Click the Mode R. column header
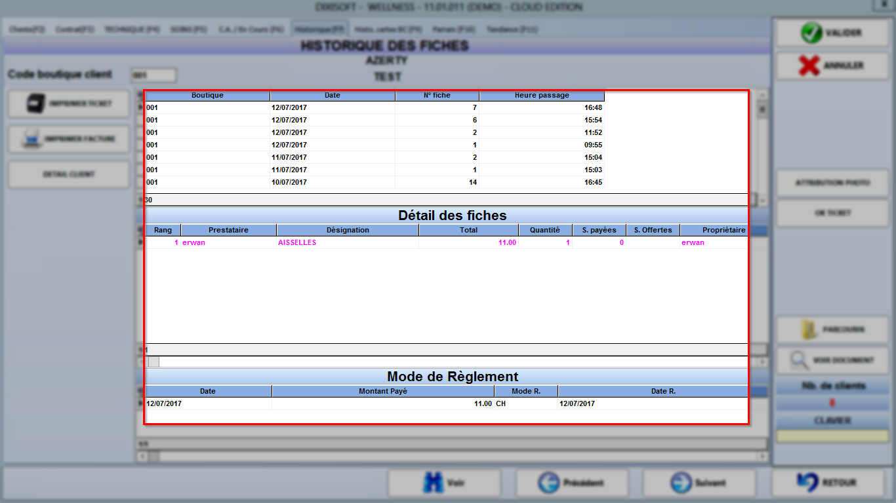This screenshot has width=896, height=503. [526, 391]
